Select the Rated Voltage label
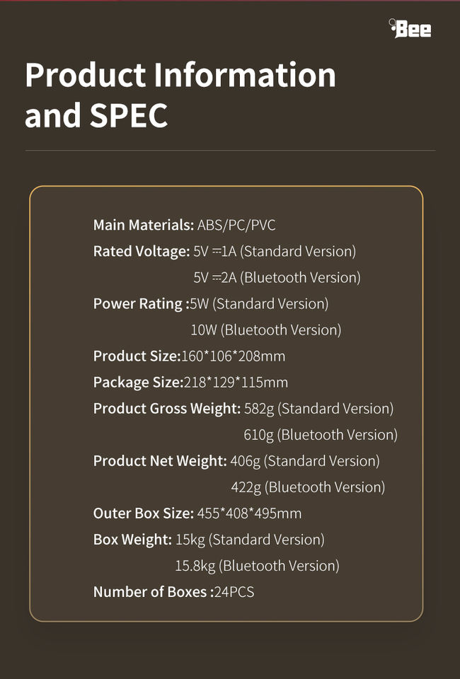 142,252
